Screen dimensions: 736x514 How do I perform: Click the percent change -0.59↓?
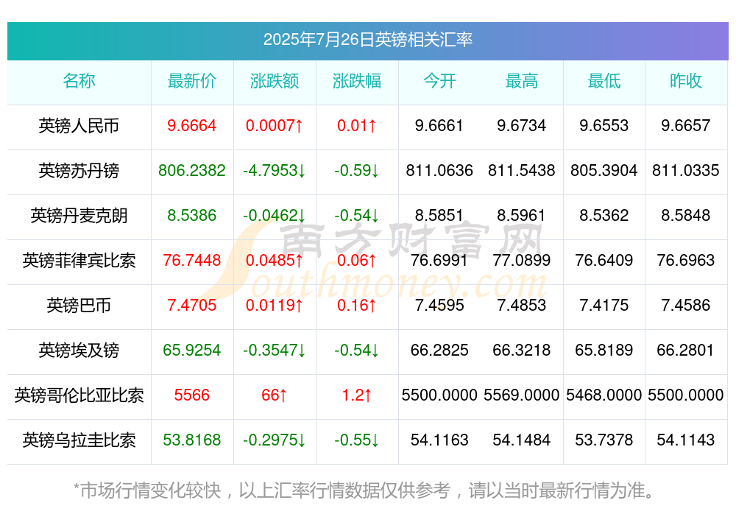357,170
